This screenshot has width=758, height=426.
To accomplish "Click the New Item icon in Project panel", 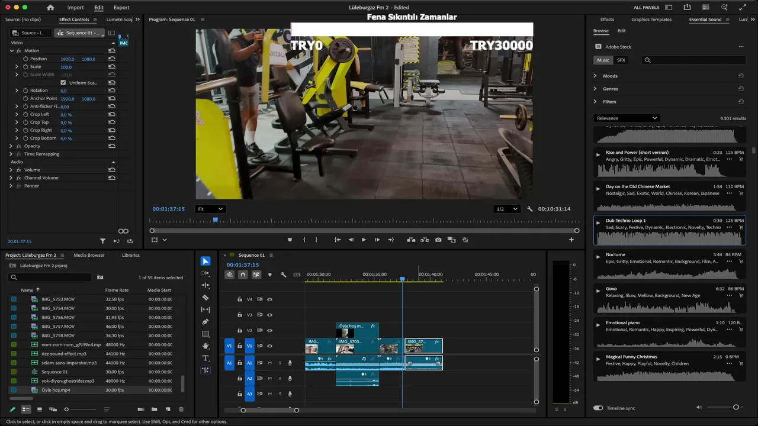I will click(168, 409).
